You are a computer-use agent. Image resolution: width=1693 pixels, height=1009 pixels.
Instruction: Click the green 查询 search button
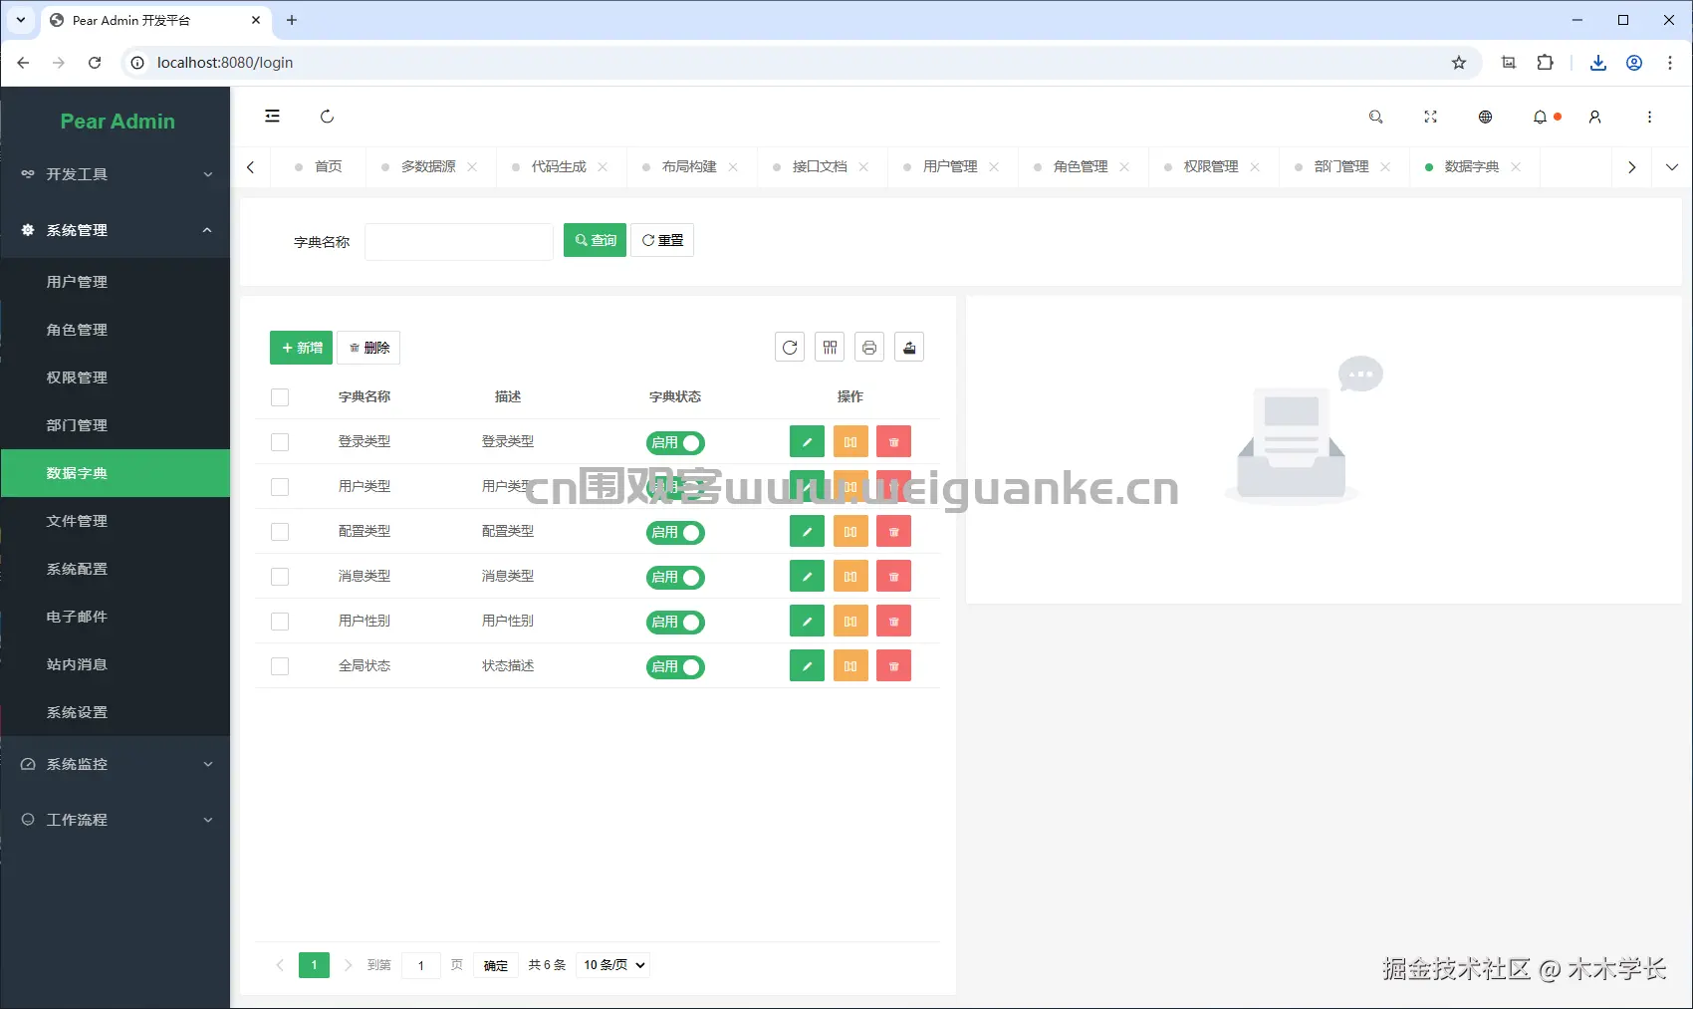595,240
